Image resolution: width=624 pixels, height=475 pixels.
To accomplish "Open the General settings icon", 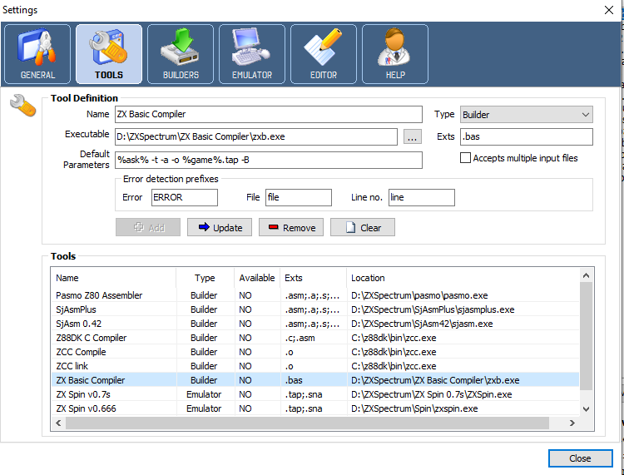I will click(x=37, y=54).
